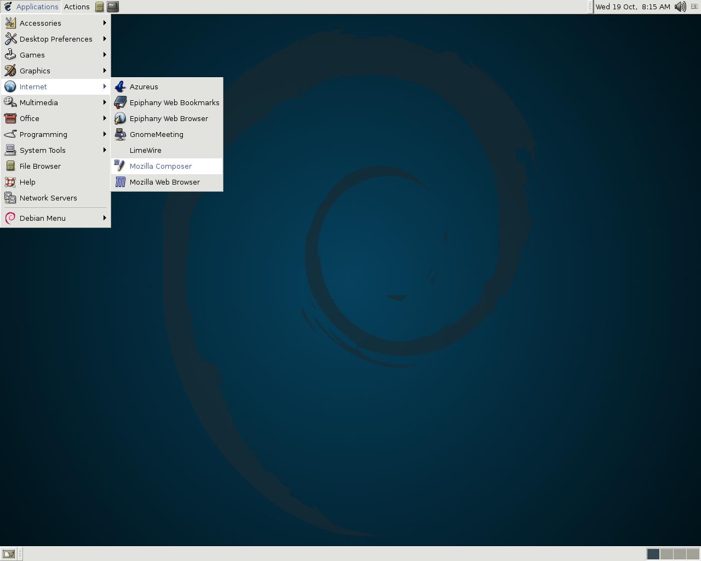Click the GnomeMeeting icon
The width and height of the screenshot is (701, 561).
click(x=120, y=134)
